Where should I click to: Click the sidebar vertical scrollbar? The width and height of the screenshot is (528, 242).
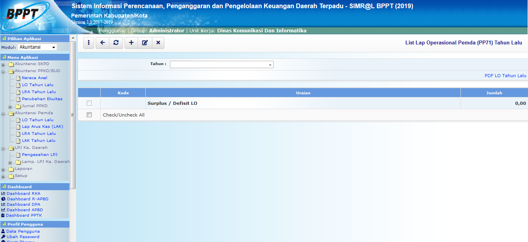tap(73, 115)
